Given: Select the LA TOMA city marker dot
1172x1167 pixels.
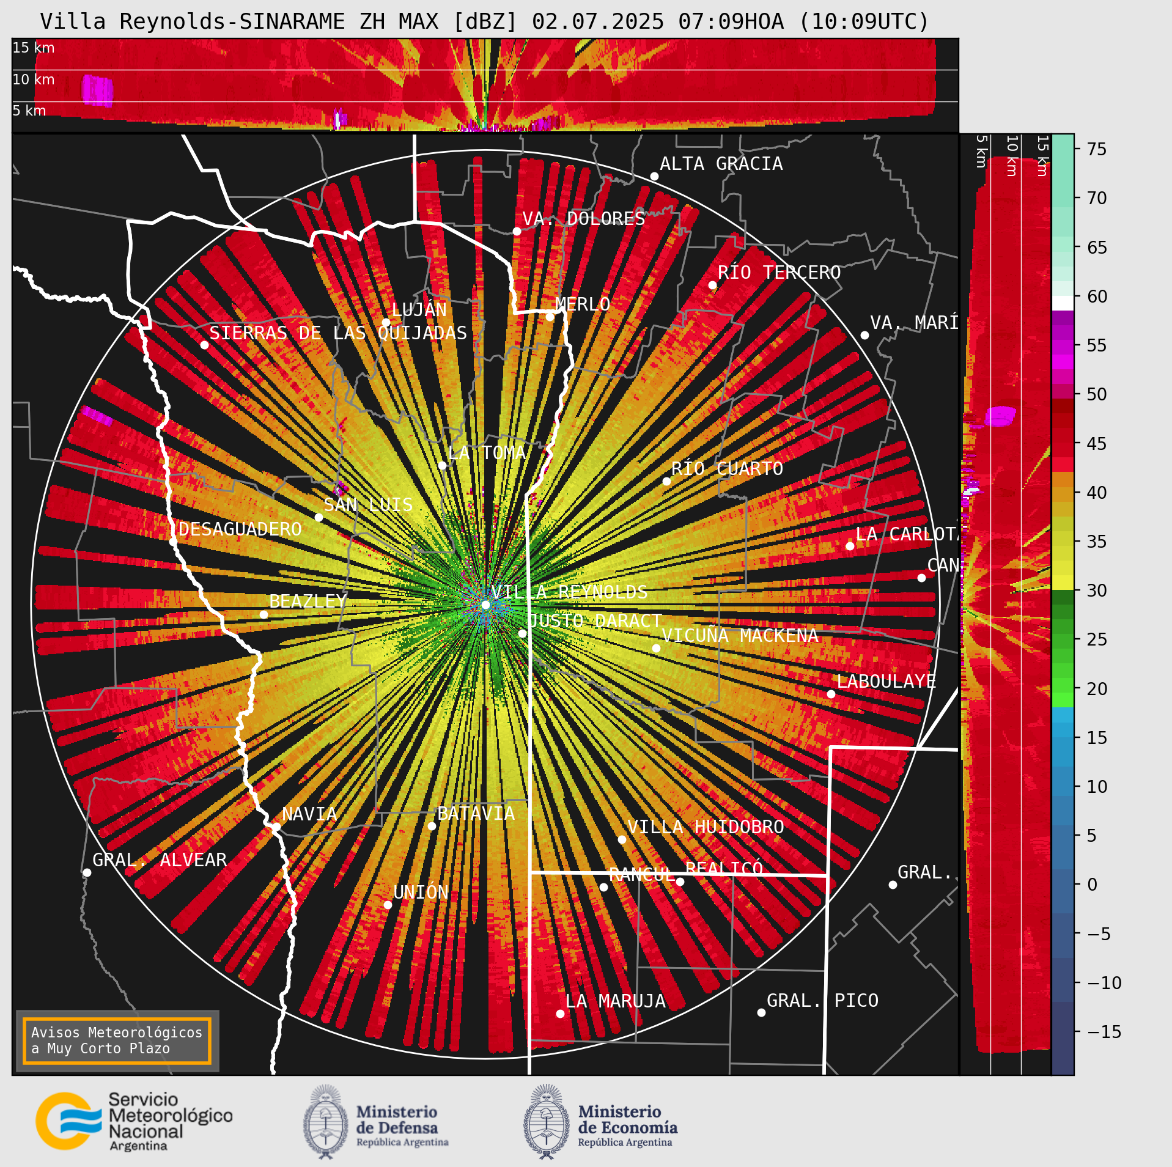Looking at the screenshot, I should click(x=442, y=465).
